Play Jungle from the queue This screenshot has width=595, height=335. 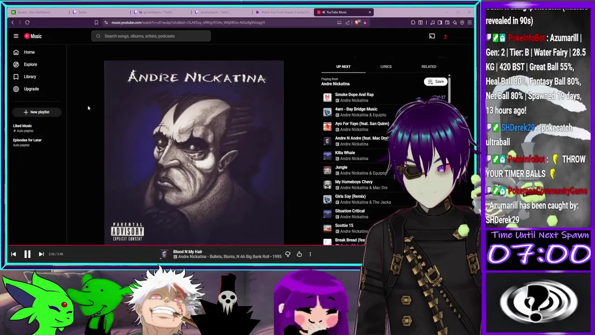[341, 167]
